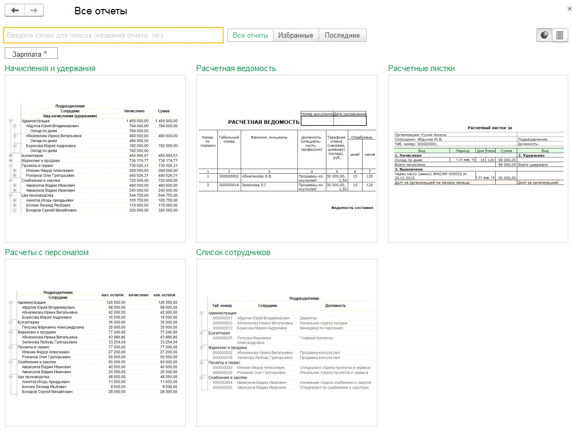Show the Последние reports tab
Screen dimensions: 572x431
point(342,36)
